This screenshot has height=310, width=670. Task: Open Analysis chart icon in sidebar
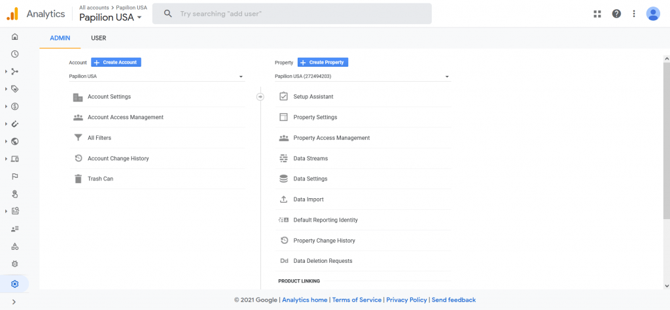point(14,211)
